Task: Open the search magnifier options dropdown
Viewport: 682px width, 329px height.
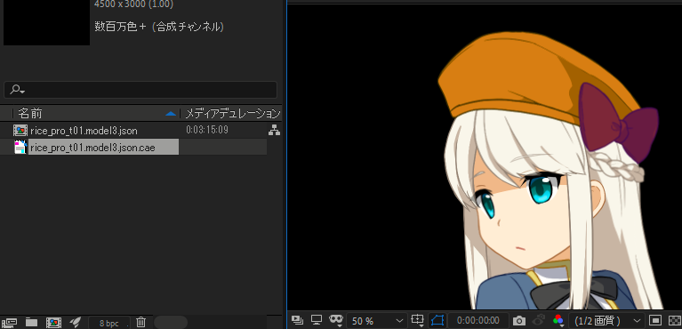Action: pos(18,90)
